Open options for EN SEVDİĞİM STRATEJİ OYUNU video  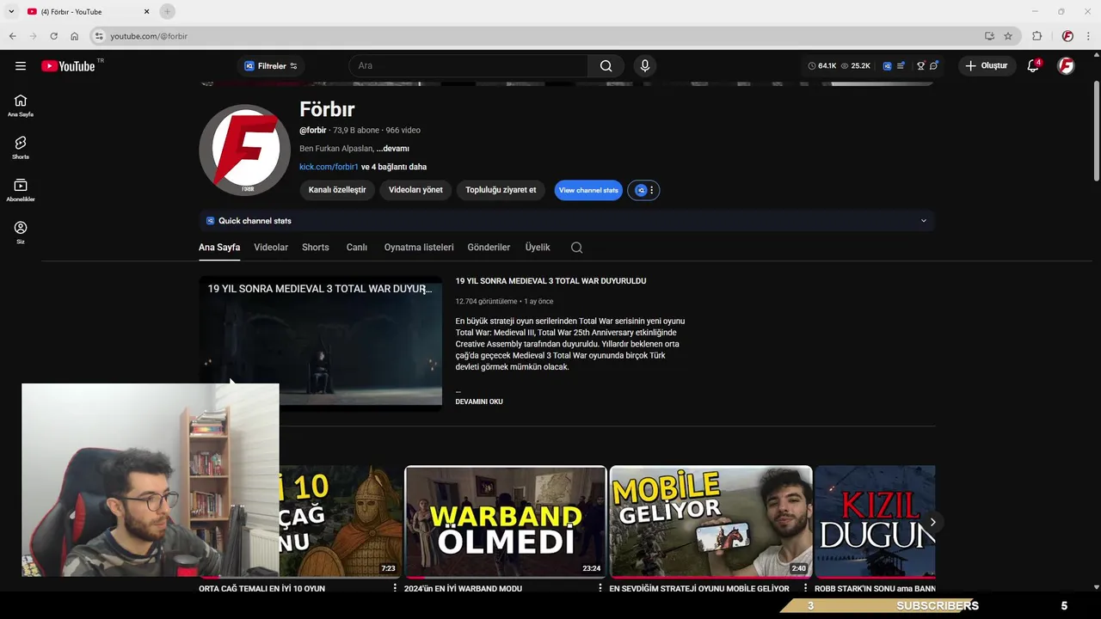pos(805,588)
